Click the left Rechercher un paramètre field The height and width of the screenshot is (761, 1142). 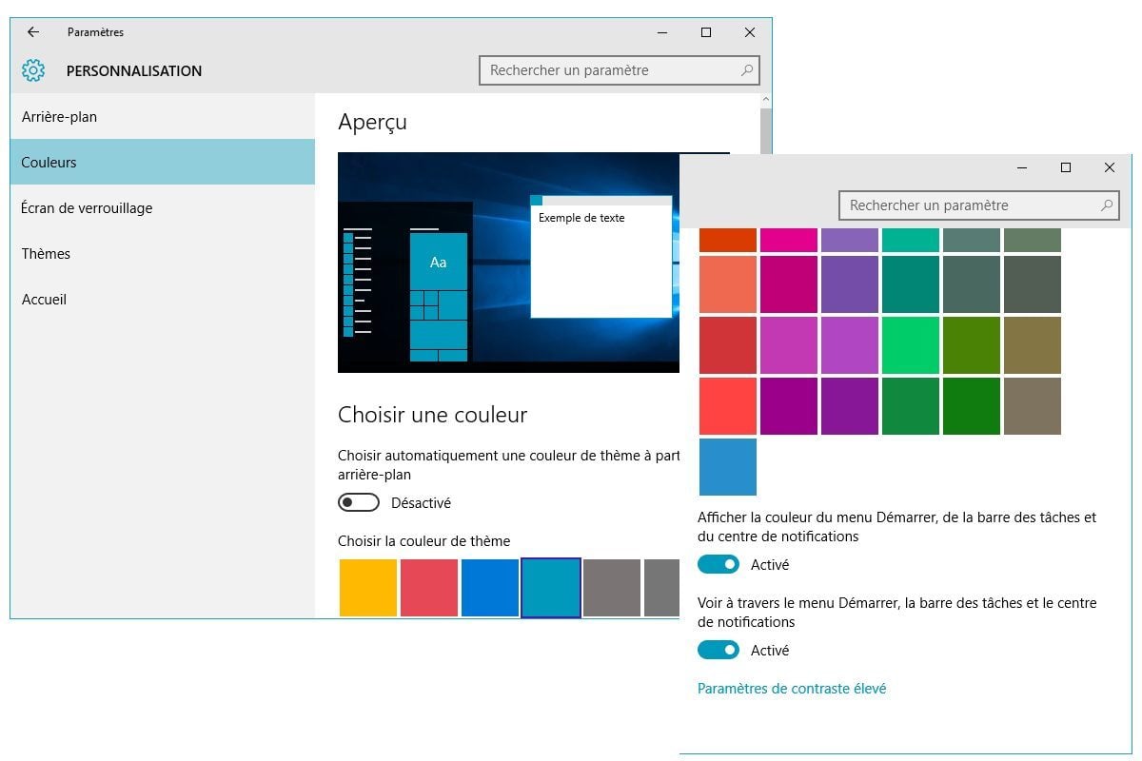tap(609, 70)
